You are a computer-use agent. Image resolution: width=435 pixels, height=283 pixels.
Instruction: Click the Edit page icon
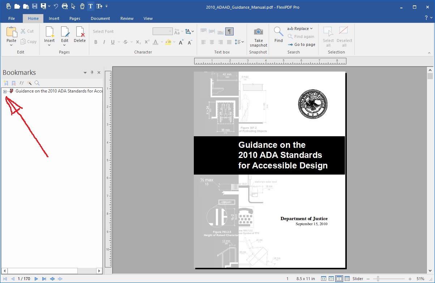point(65,32)
